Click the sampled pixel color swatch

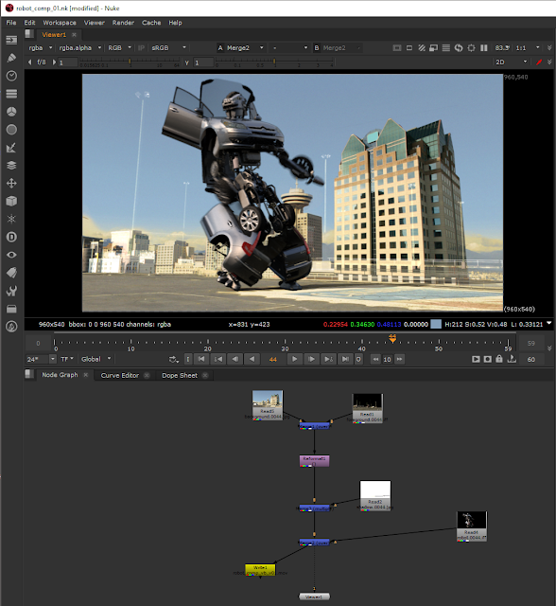coord(436,324)
